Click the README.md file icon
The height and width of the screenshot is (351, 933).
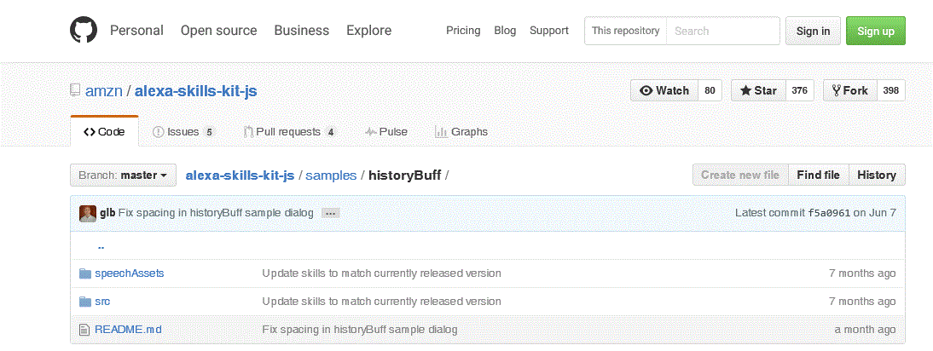pos(84,329)
